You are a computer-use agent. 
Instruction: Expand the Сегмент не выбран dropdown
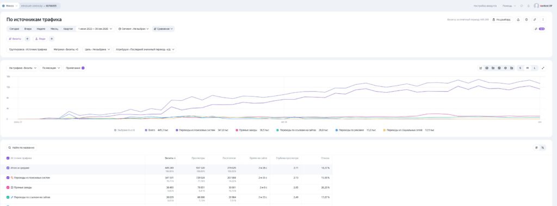pyautogui.click(x=133, y=29)
